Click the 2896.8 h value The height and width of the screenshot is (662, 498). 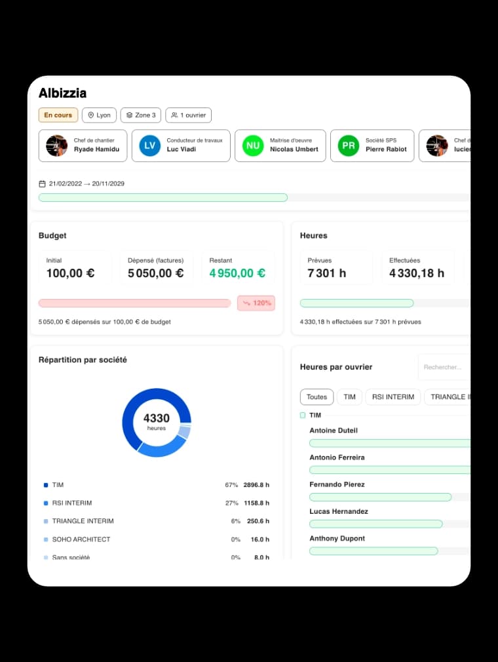coord(256,485)
